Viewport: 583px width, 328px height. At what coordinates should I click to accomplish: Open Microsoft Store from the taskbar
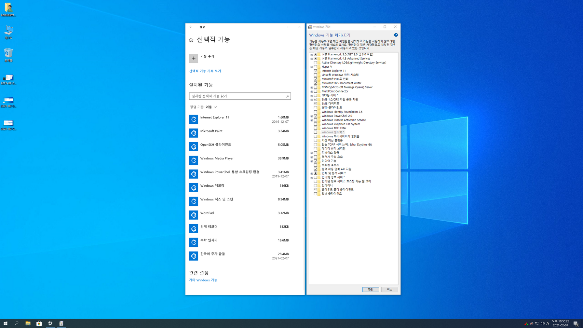click(x=39, y=323)
